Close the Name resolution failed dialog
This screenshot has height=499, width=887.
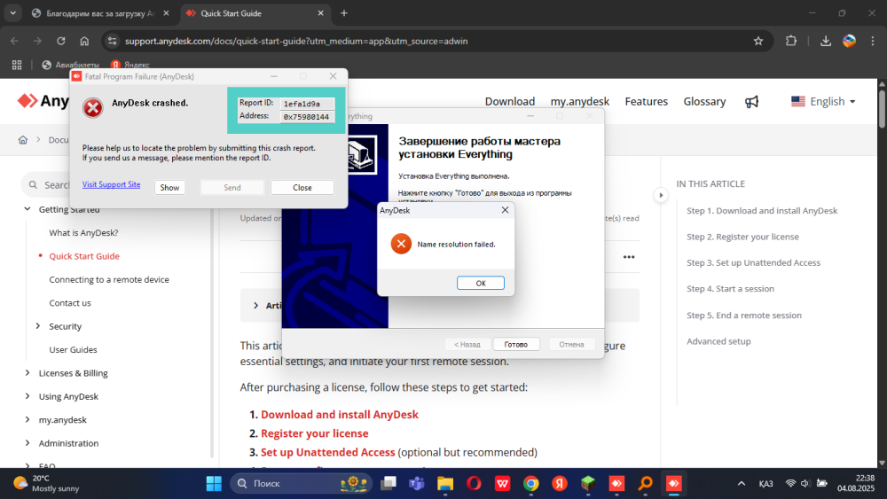click(506, 210)
